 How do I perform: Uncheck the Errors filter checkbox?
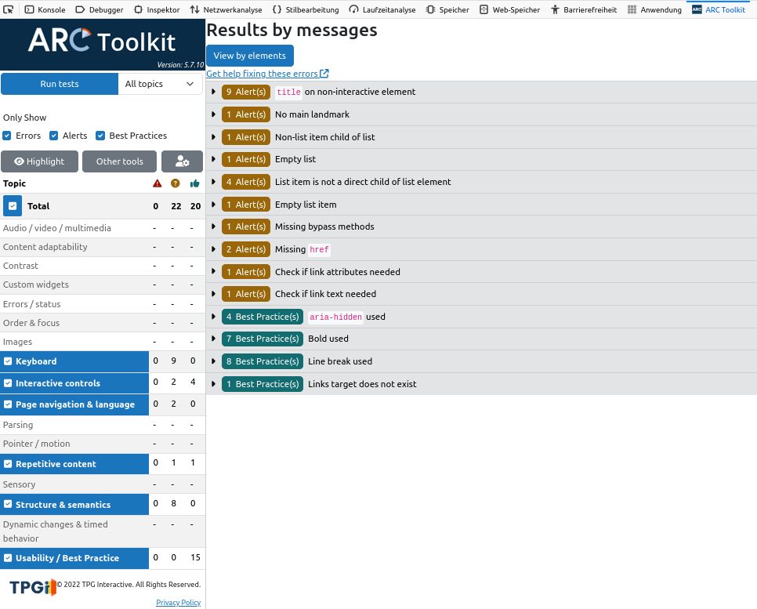7,136
